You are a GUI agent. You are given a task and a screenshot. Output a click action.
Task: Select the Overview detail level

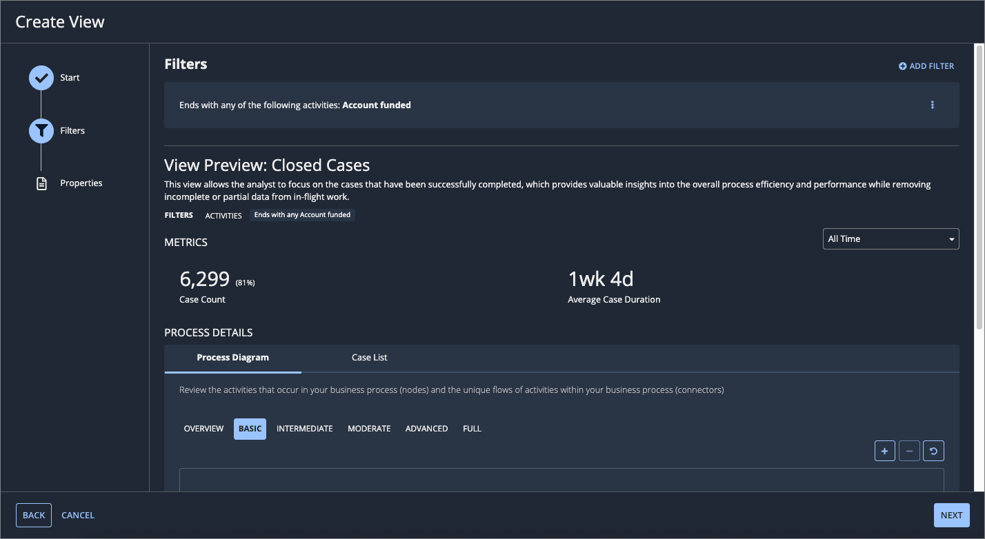tap(203, 429)
